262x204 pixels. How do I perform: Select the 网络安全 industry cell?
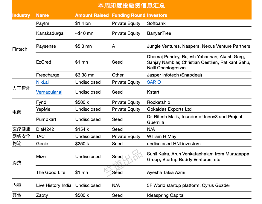[x=21, y=136]
